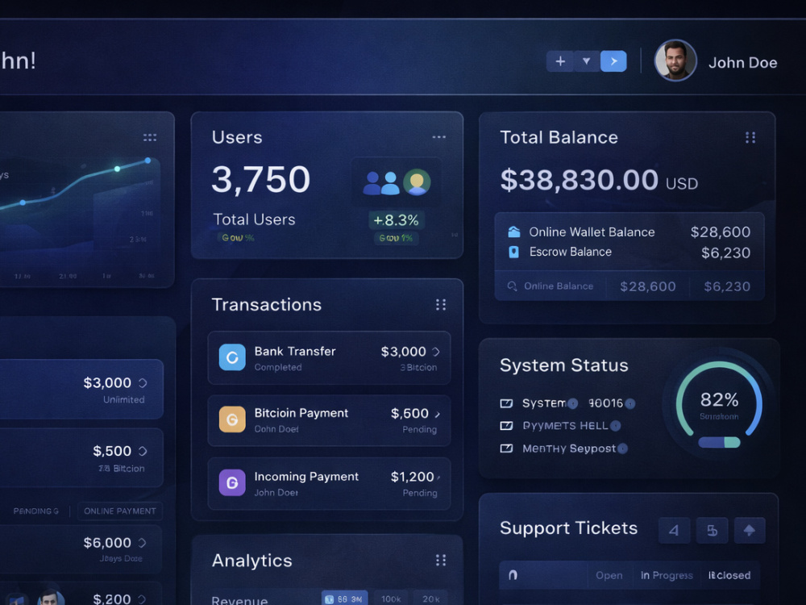Click the Total Users label

coord(254,219)
